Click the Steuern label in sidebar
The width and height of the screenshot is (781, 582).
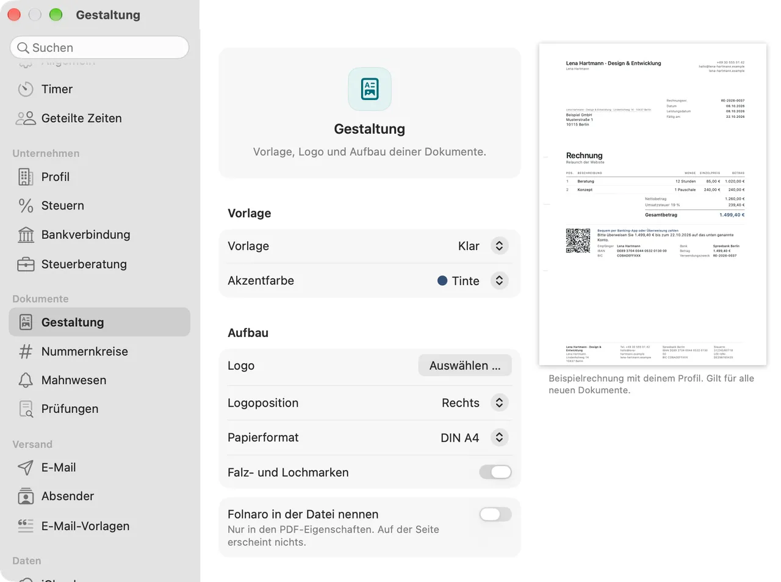tap(63, 206)
